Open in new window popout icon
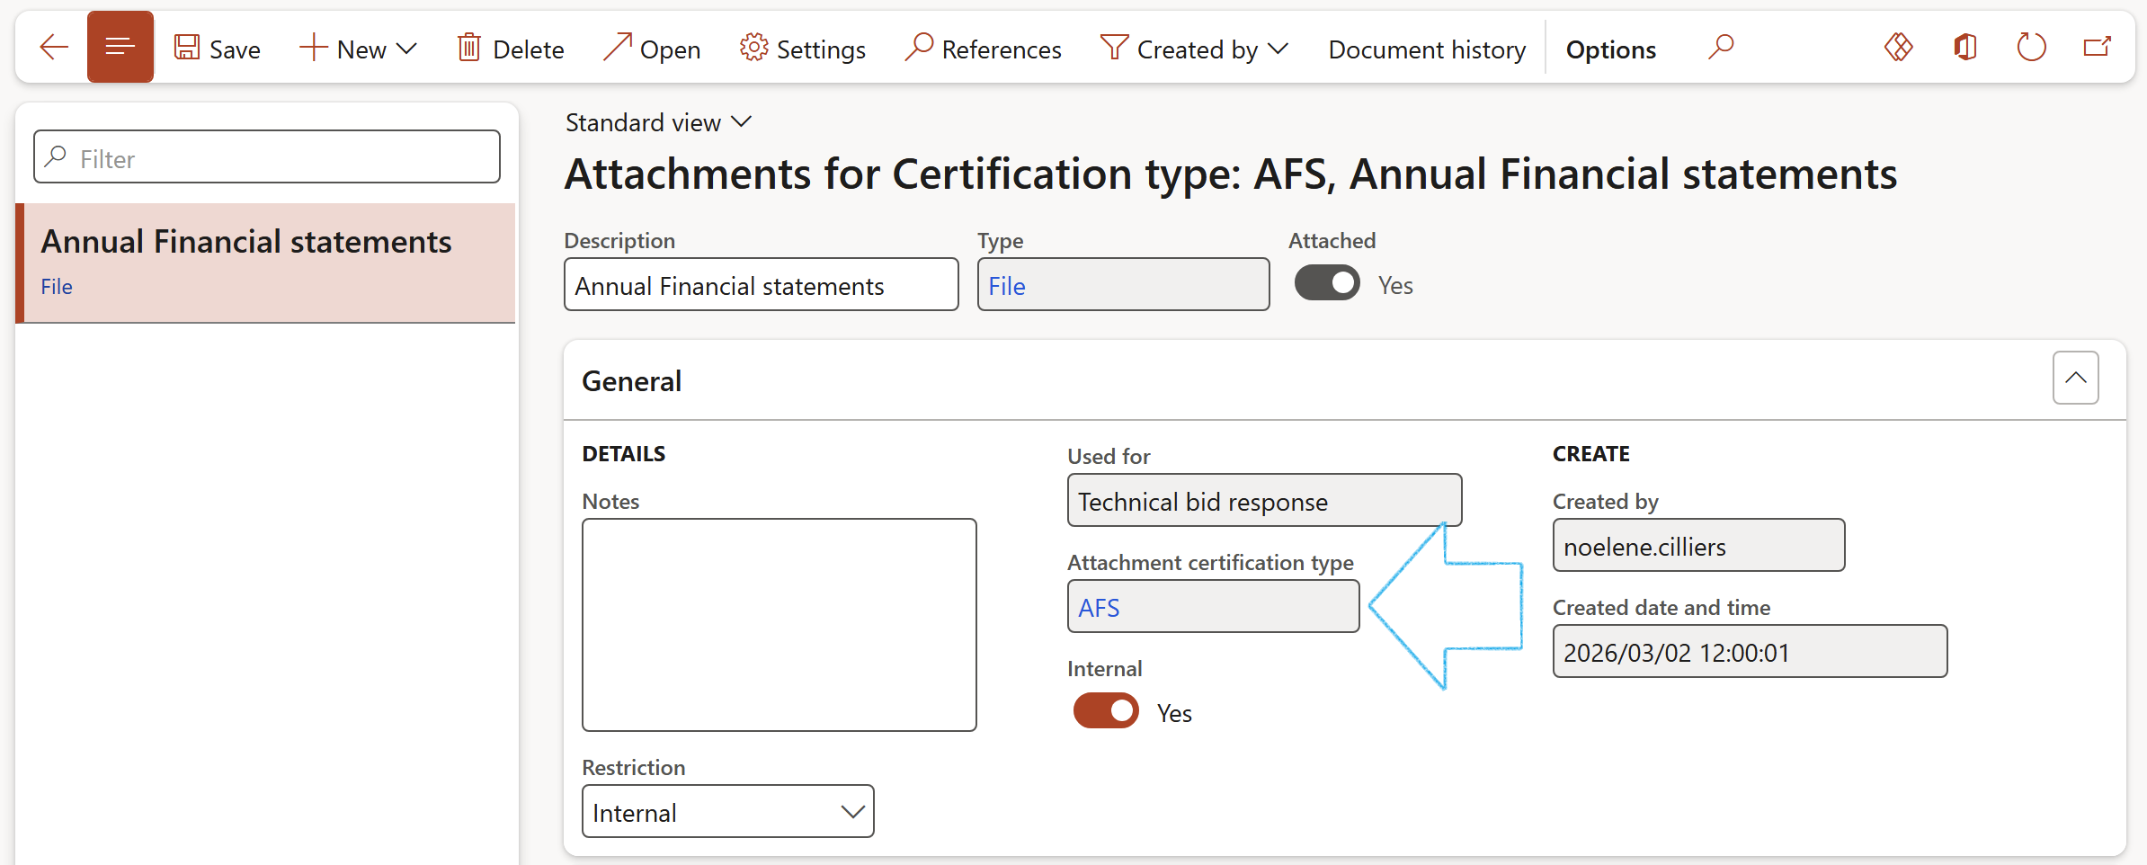Viewport: 2147px width, 865px height. click(2097, 48)
